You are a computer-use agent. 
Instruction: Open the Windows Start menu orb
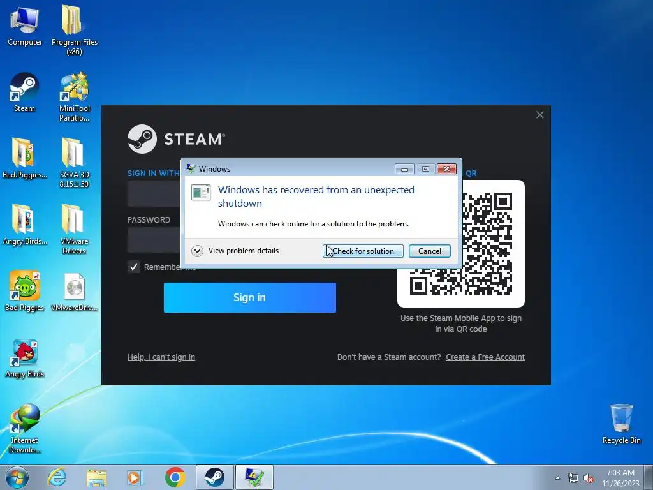coord(17,477)
